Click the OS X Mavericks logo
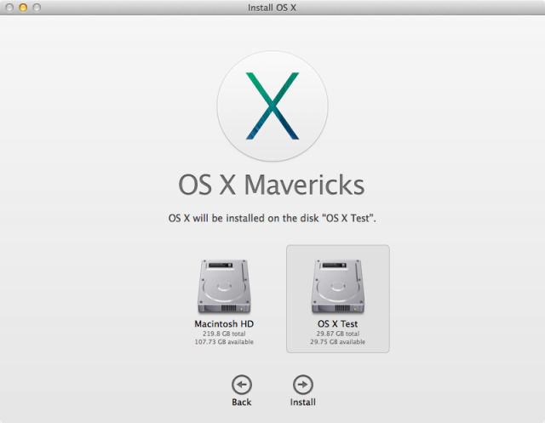Viewport: 545px width, 423px height. pos(272,106)
